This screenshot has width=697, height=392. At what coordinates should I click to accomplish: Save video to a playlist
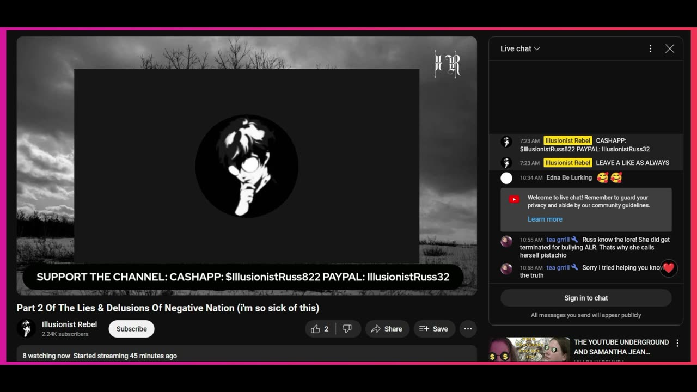coord(434,329)
